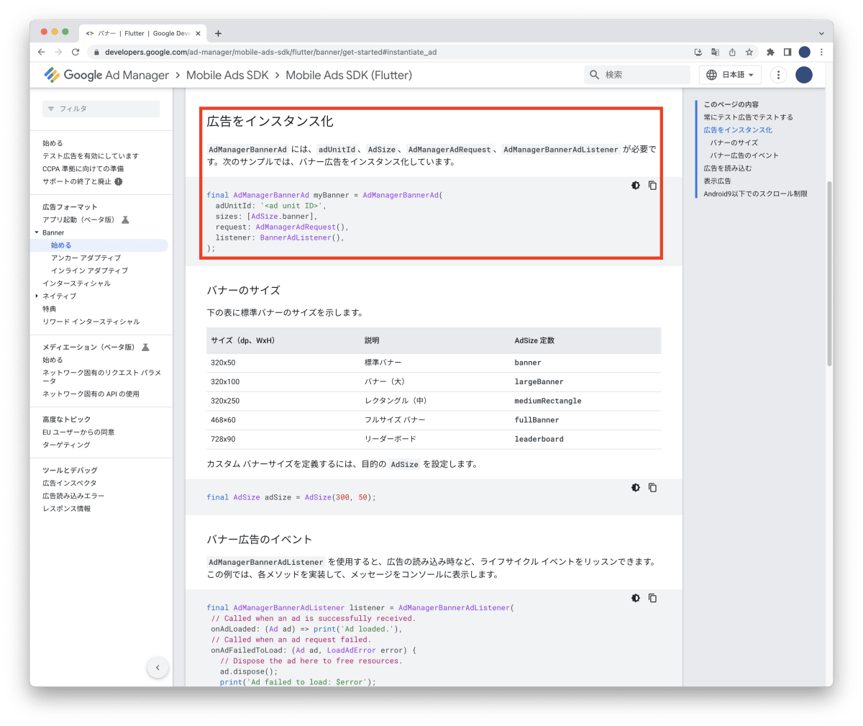This screenshot has width=863, height=726.
Task: Open the translate page icon
Action: [715, 52]
